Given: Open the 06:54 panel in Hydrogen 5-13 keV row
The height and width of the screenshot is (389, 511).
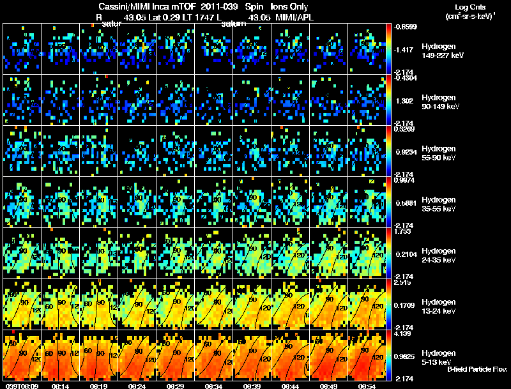Looking at the screenshot, I should point(367,355).
